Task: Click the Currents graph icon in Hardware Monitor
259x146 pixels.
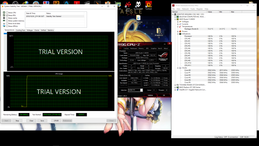Action: pyautogui.click(x=180, y=24)
